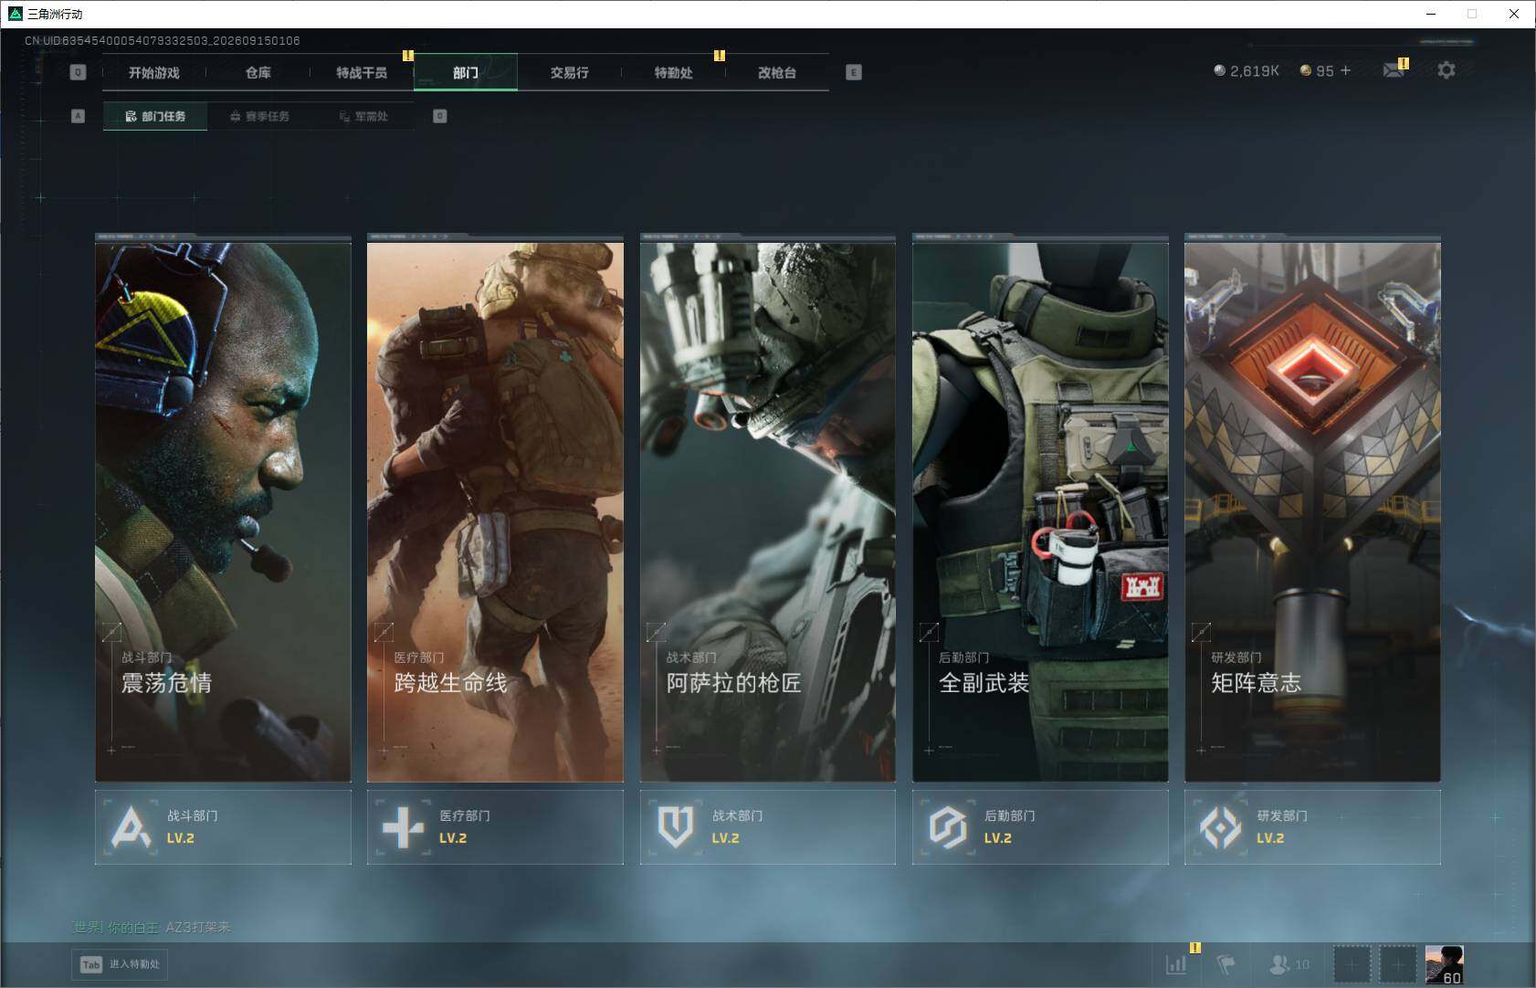Open the player avatar level 60
Image resolution: width=1536 pixels, height=988 pixels.
point(1444,965)
